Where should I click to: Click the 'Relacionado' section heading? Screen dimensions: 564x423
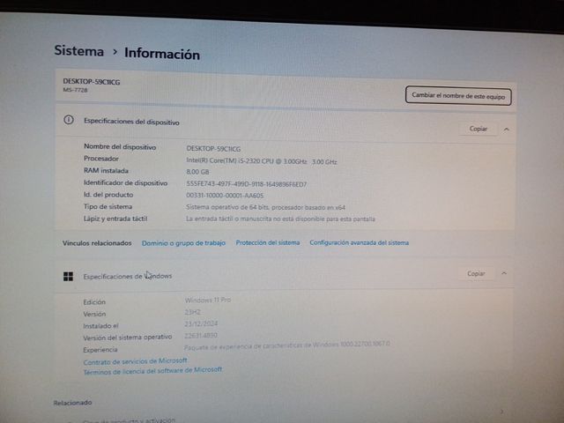click(x=72, y=403)
